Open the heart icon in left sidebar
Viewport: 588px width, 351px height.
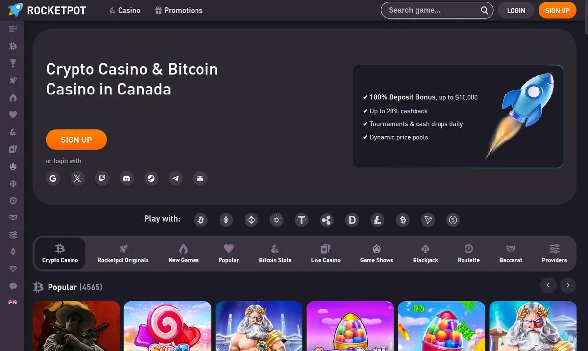pos(13,115)
